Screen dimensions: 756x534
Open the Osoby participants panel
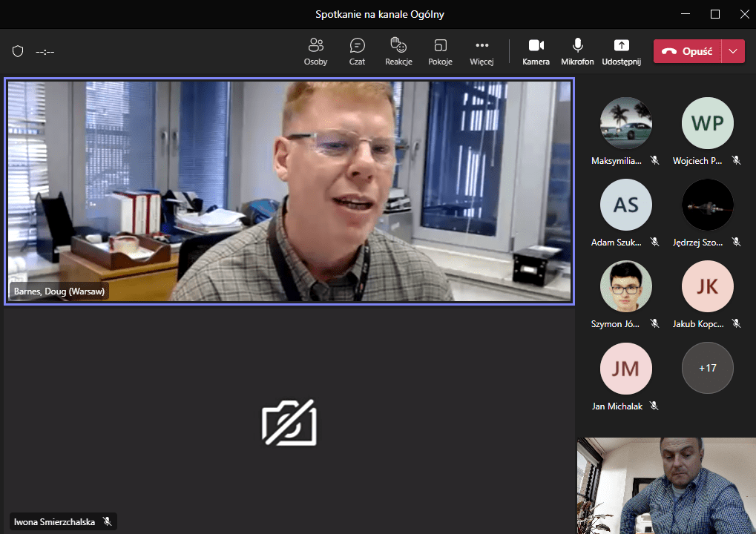(x=315, y=51)
